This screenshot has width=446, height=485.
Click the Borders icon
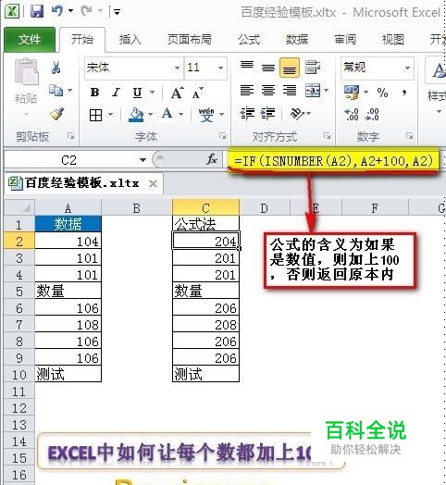tap(95, 115)
